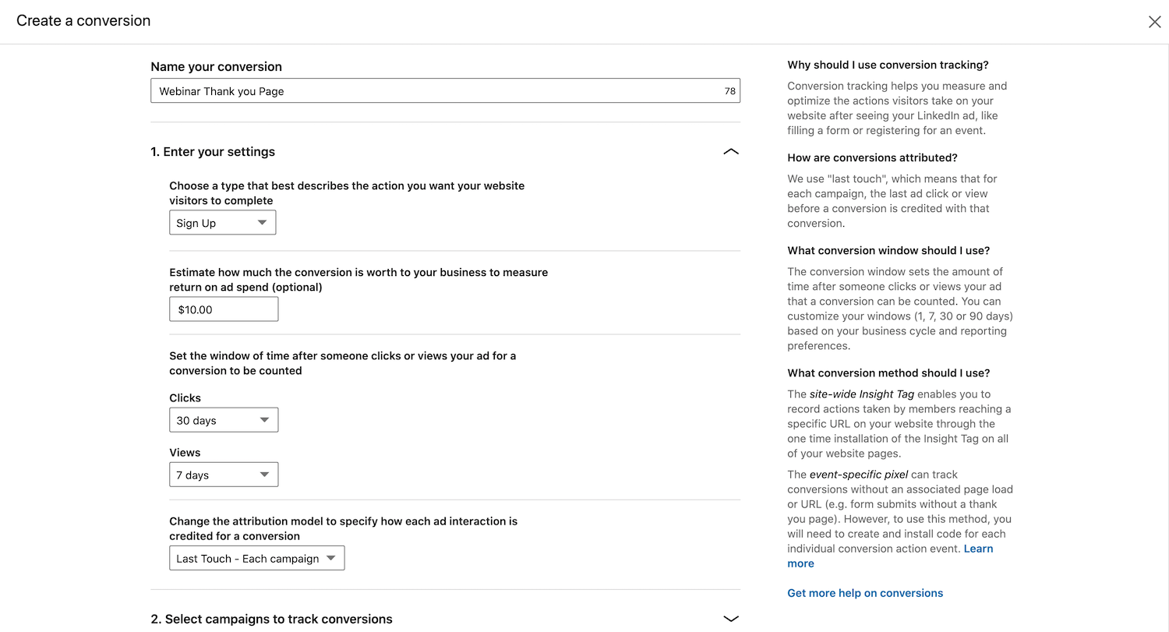
Task: Open Last Touch - Each campaign attribution dropdown
Action: [256, 558]
